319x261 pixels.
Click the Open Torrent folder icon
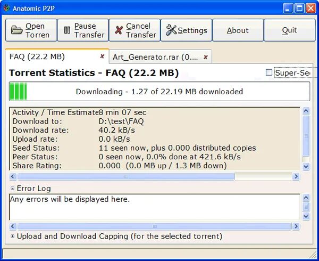16,30
